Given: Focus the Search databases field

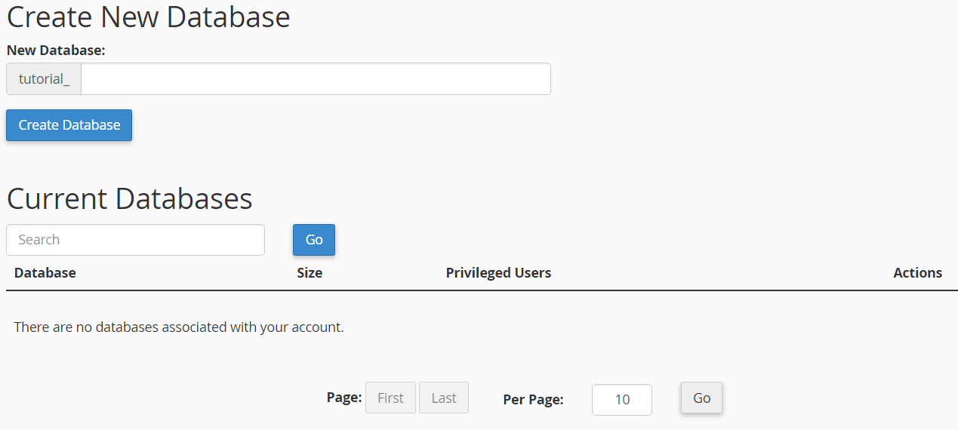Looking at the screenshot, I should coord(135,240).
